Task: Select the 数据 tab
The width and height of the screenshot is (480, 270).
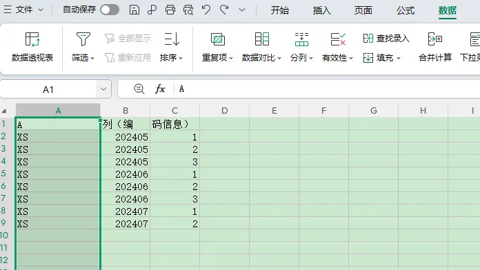Action: tap(448, 10)
